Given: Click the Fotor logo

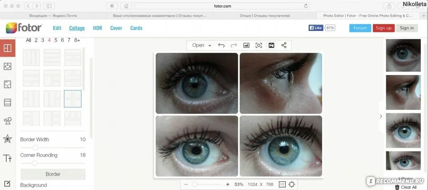Looking at the screenshot, I should coord(24,28).
